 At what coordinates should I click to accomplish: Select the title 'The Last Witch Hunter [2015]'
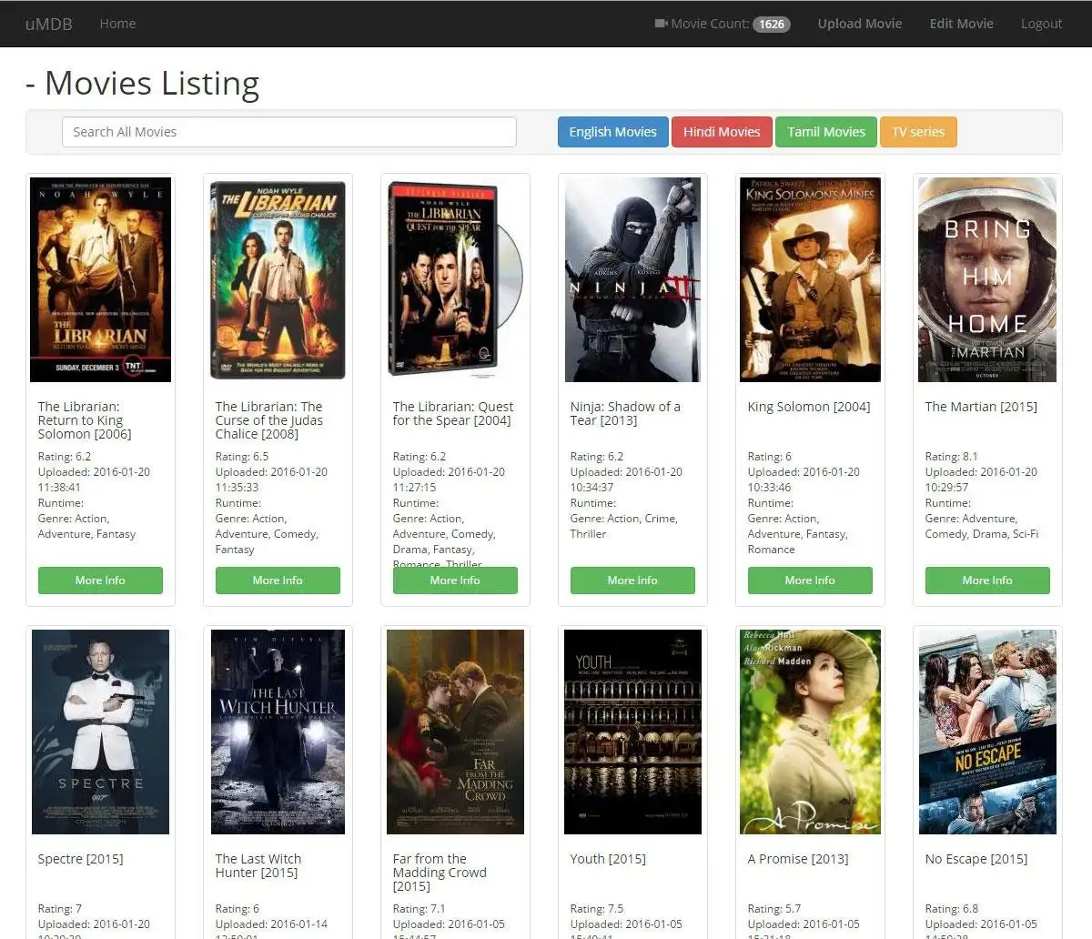tap(258, 865)
